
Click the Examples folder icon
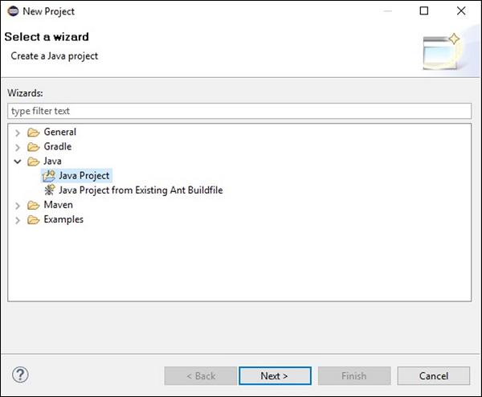[x=33, y=219]
